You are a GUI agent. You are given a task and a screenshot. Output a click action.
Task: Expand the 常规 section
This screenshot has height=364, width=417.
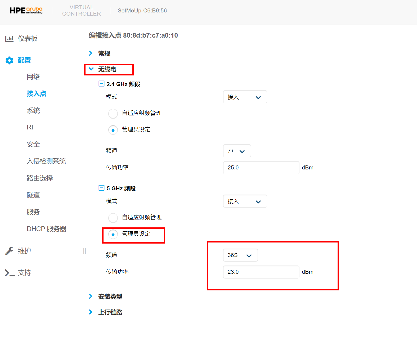point(104,54)
